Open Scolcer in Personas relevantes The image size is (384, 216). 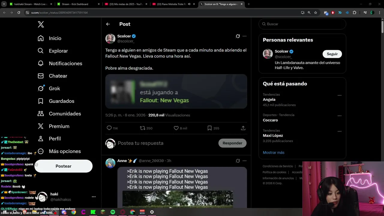(281, 51)
